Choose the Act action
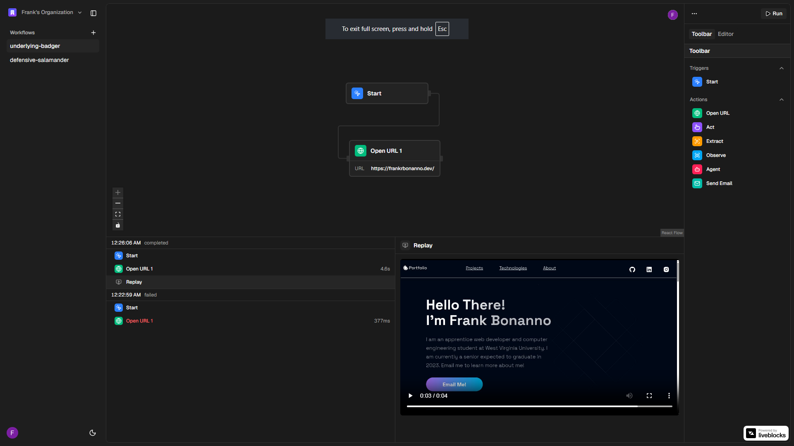794x446 pixels. [737, 127]
